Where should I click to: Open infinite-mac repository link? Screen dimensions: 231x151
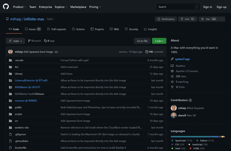(34, 19)
